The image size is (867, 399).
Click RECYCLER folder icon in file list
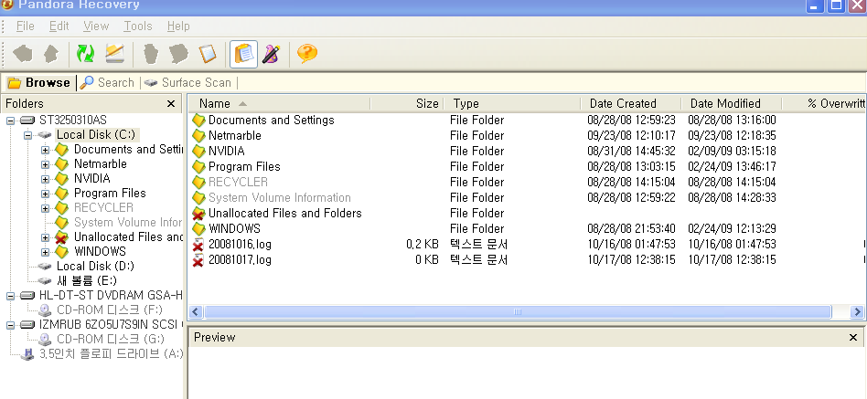pyautogui.click(x=198, y=182)
